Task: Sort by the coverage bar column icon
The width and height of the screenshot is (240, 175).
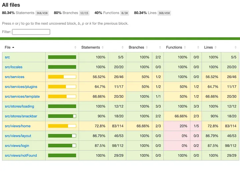Action: coord(75,47)
